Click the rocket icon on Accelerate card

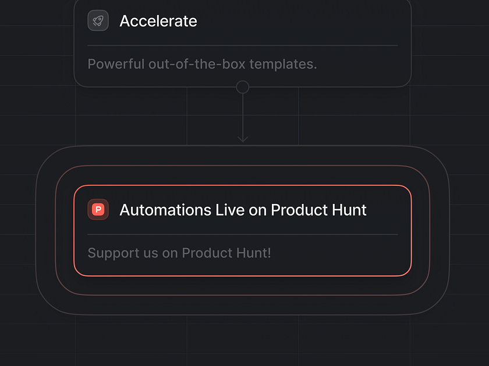(x=98, y=21)
